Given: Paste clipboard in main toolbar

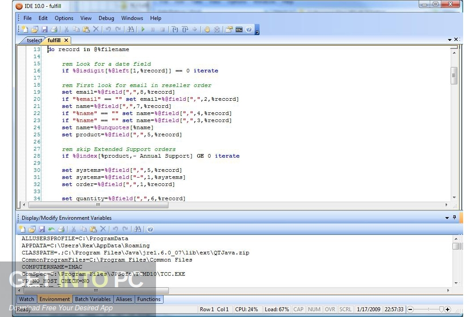Looking at the screenshot, I should [x=86, y=29].
